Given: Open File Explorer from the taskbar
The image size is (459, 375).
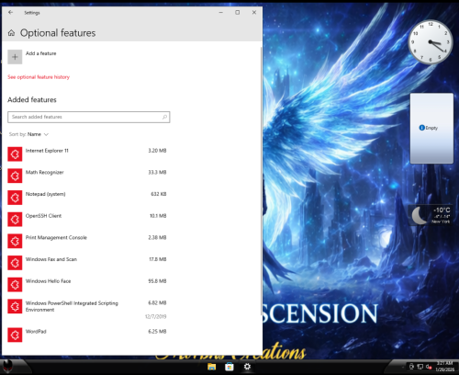Looking at the screenshot, I should pos(211,367).
